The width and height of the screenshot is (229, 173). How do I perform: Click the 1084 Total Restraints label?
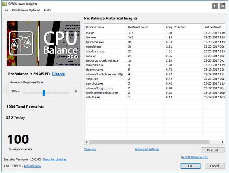click(25, 107)
